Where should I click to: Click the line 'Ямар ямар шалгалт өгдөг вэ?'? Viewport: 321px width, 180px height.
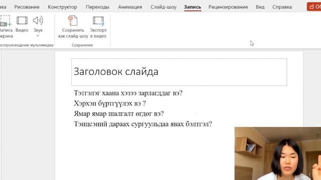click(x=119, y=113)
